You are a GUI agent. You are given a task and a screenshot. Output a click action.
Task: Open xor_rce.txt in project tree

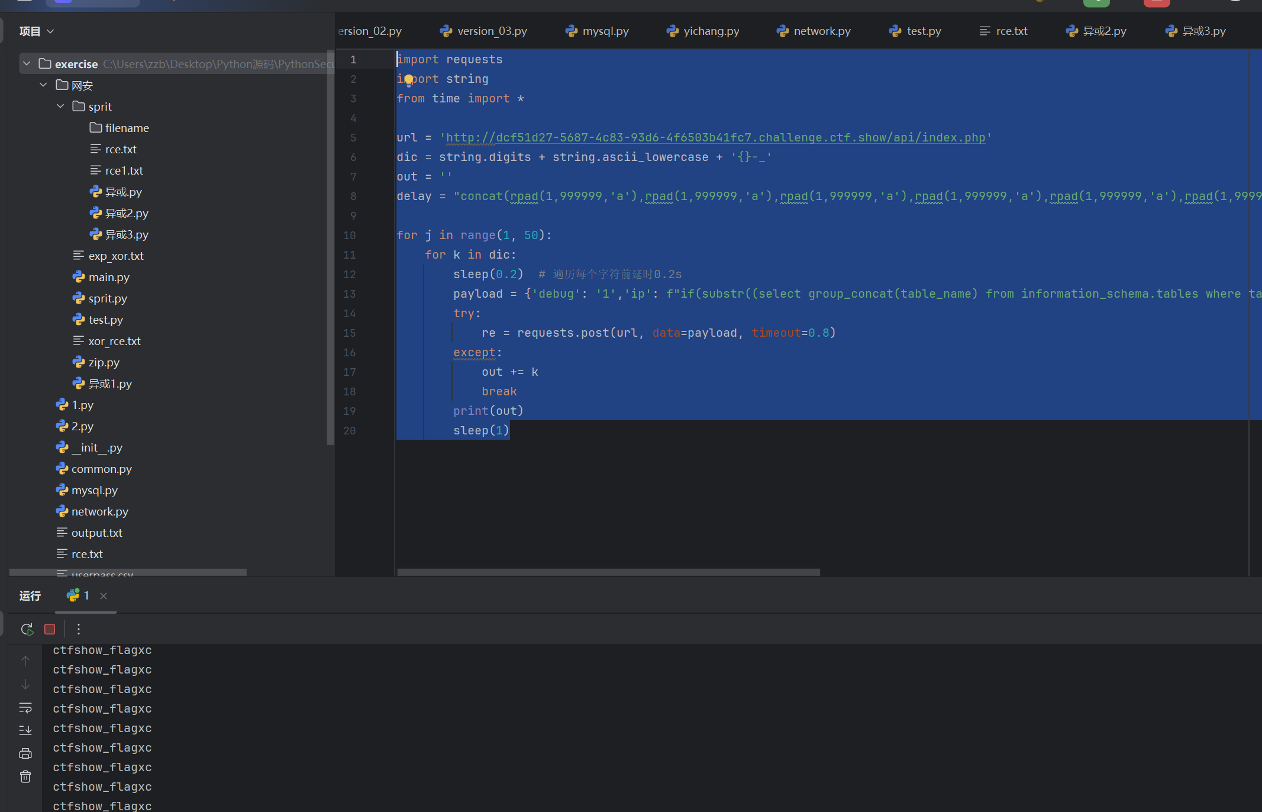114,341
